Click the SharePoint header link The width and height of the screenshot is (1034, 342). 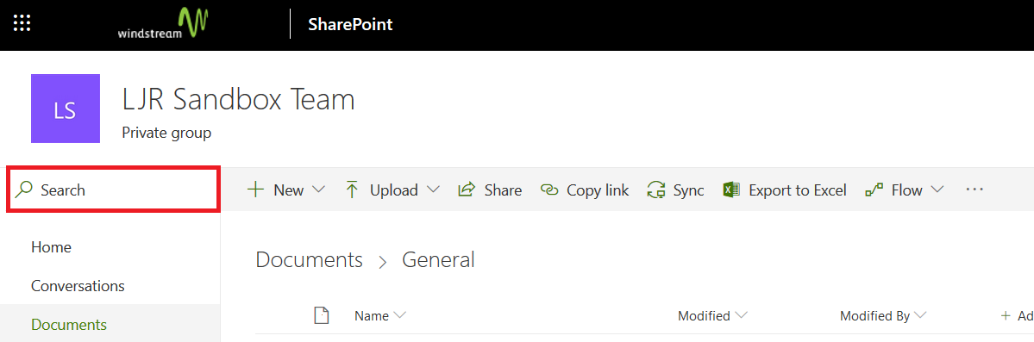tap(350, 25)
